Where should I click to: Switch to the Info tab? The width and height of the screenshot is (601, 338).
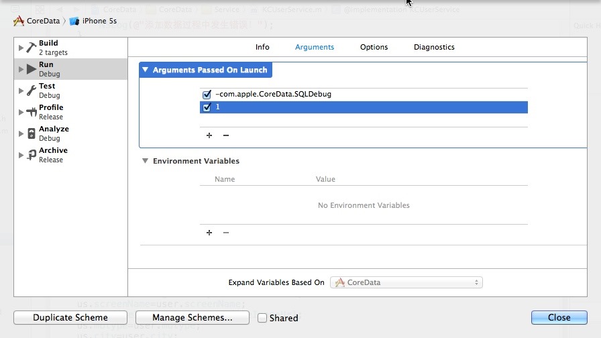pyautogui.click(x=262, y=47)
